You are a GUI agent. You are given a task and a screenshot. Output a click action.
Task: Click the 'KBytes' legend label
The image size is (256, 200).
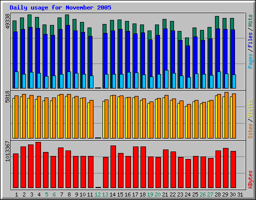(x=250, y=179)
